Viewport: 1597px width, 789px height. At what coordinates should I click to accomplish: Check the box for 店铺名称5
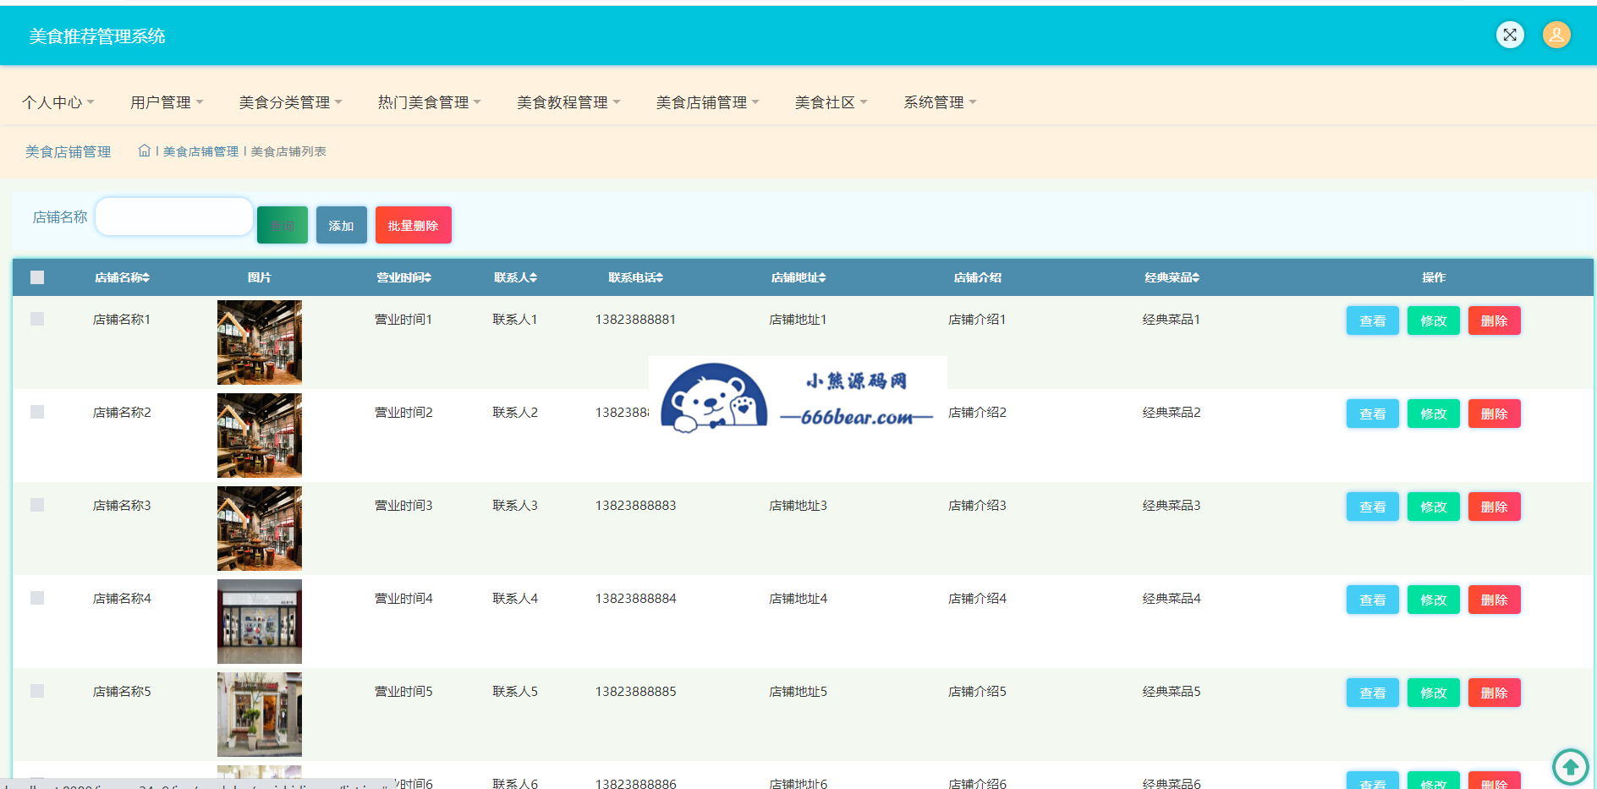coord(37,691)
